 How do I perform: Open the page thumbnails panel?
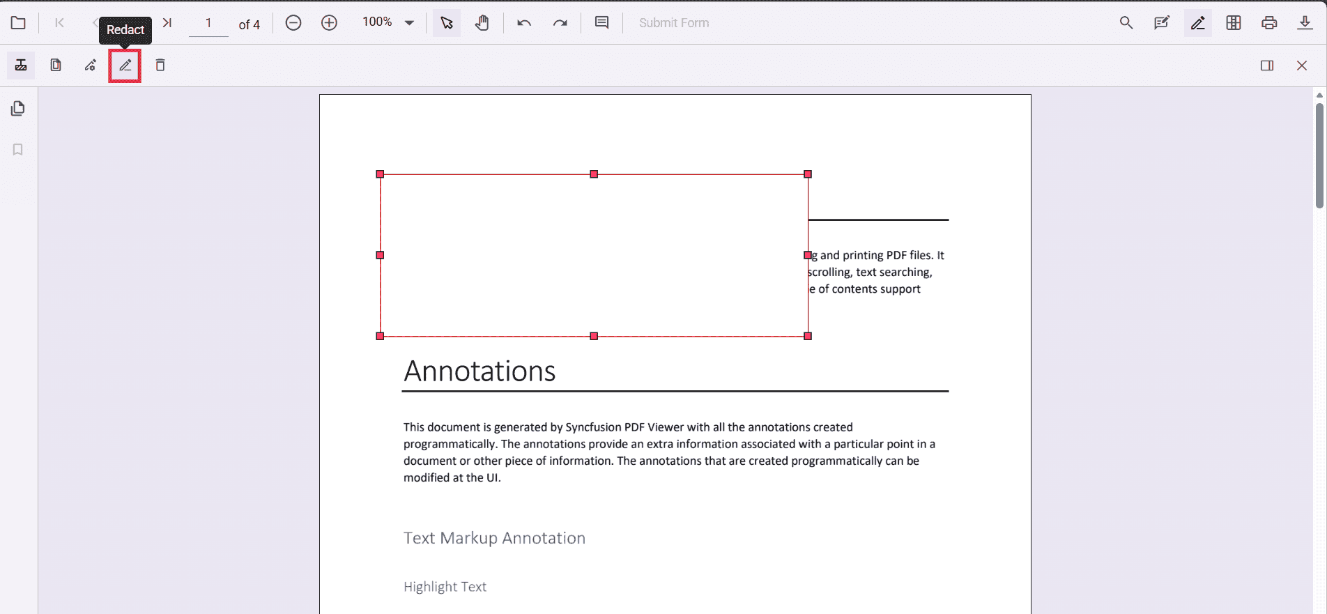tap(18, 109)
